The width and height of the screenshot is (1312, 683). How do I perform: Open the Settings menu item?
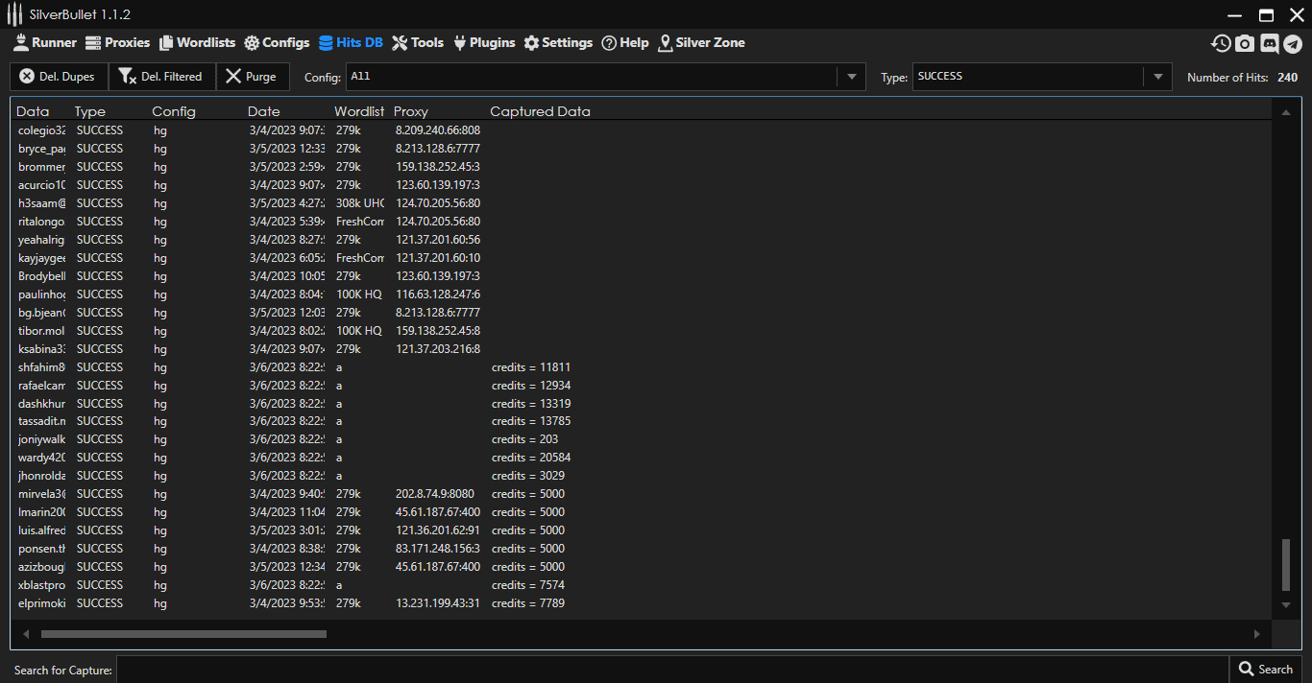(x=558, y=43)
